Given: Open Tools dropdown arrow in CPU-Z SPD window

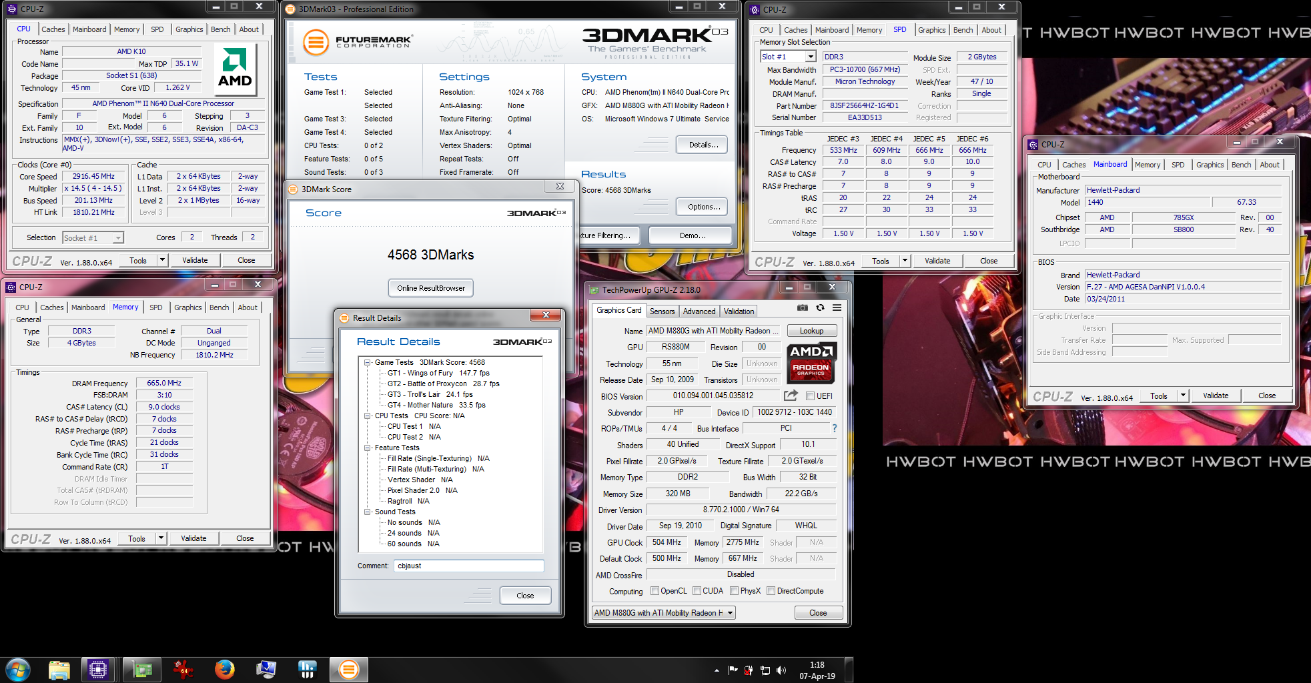Looking at the screenshot, I should tap(905, 261).
